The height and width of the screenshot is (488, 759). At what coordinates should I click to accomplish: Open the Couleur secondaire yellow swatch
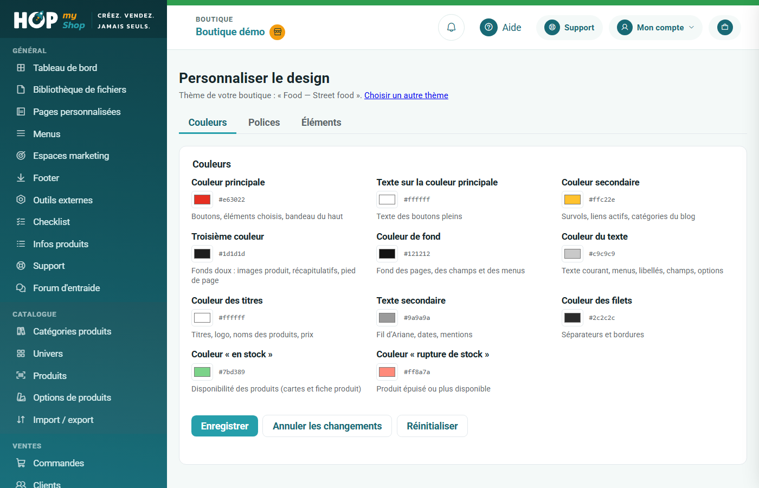573,200
